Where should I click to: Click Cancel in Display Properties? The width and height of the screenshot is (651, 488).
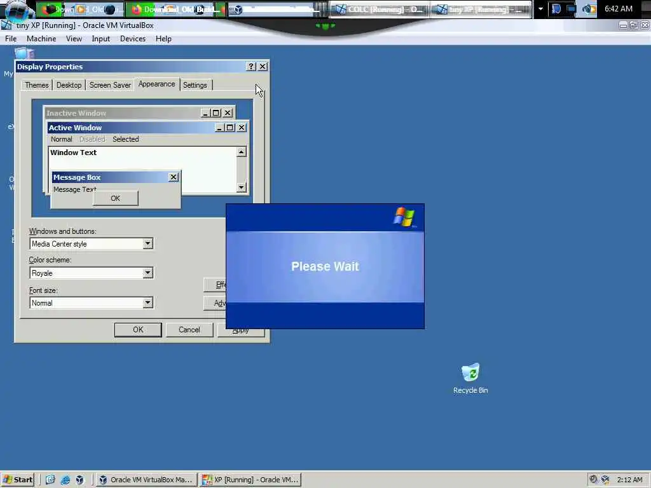point(189,330)
